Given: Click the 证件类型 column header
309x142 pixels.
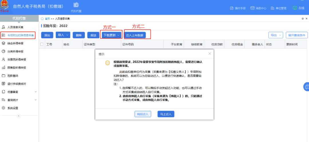Looking at the screenshot, I should 101,45.
